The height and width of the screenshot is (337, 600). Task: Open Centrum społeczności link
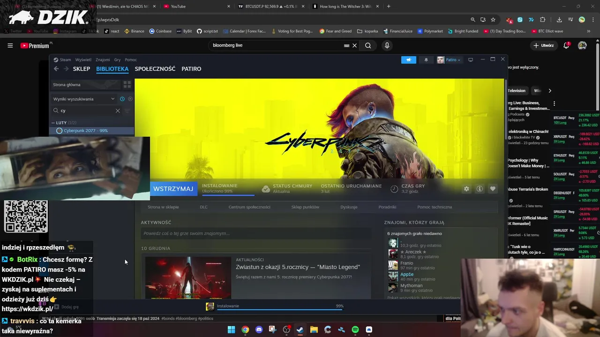coord(249,207)
